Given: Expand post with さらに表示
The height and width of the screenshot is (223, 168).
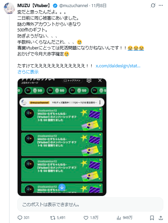Looking at the screenshot, I should pyautogui.click(x=28, y=72).
